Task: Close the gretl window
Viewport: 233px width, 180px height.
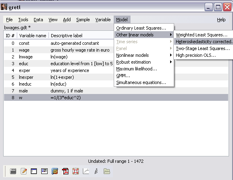Action: (227, 7)
